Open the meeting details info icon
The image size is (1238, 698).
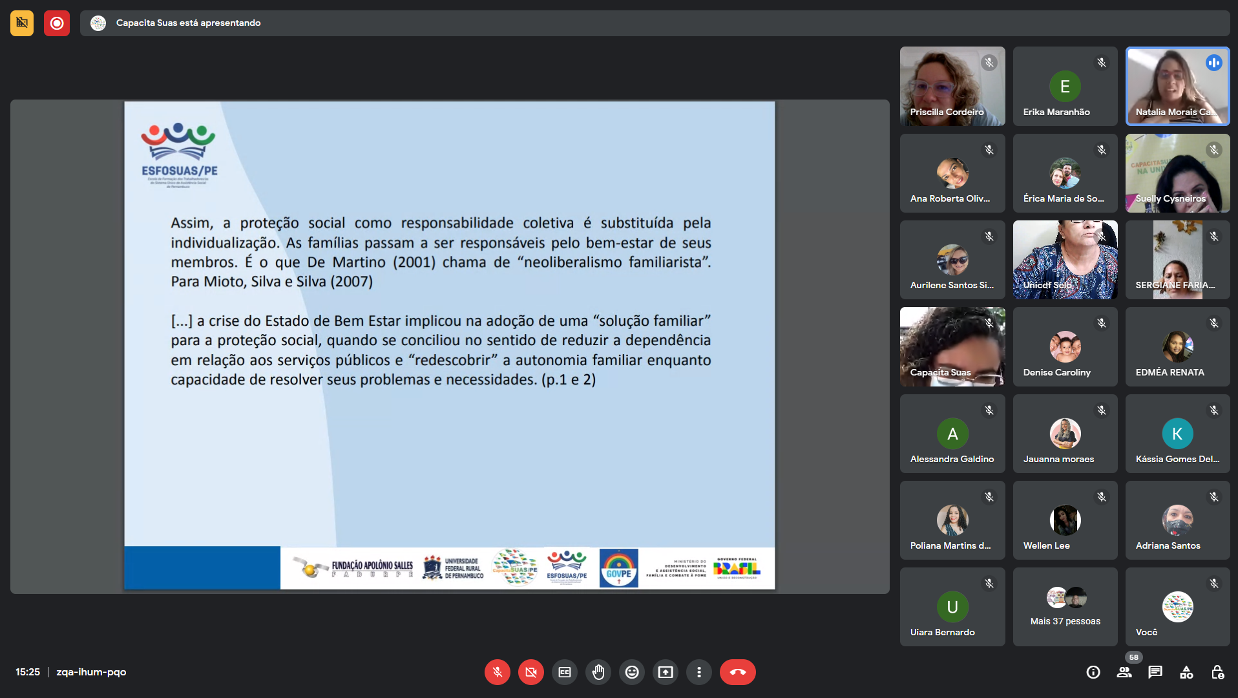coord(1093,672)
